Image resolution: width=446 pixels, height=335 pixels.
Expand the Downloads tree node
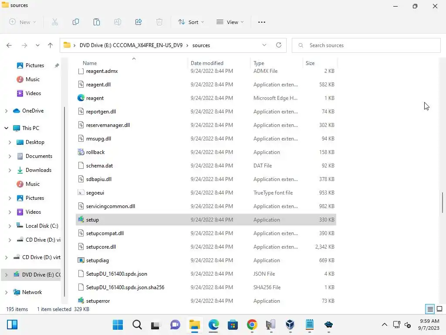[10, 170]
